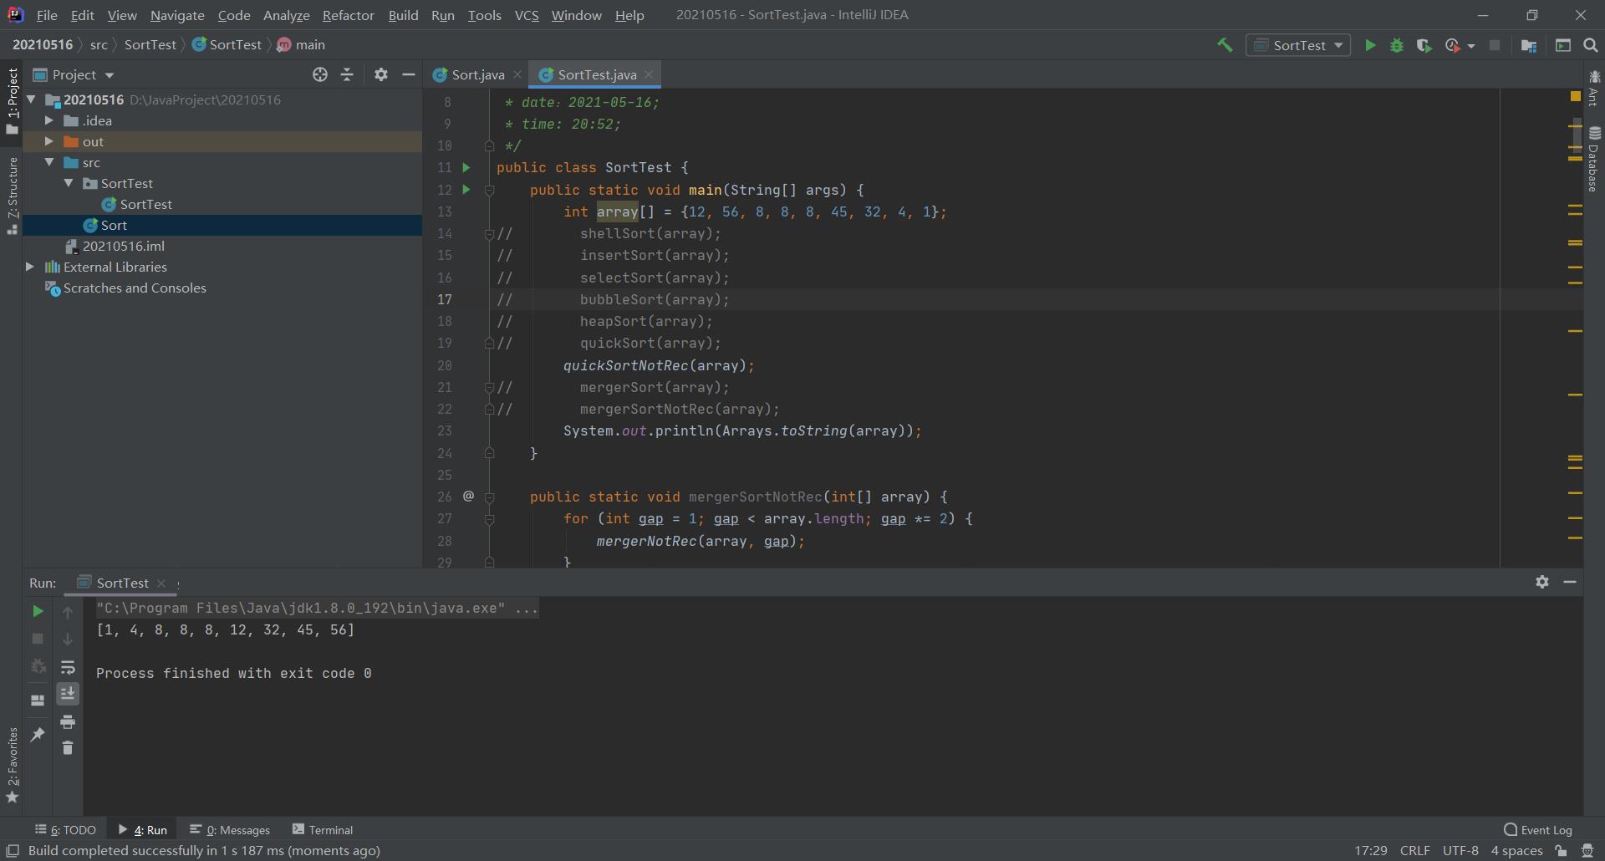The image size is (1605, 861).
Task: Toggle soft-wrap in Run console
Action: point(68,666)
